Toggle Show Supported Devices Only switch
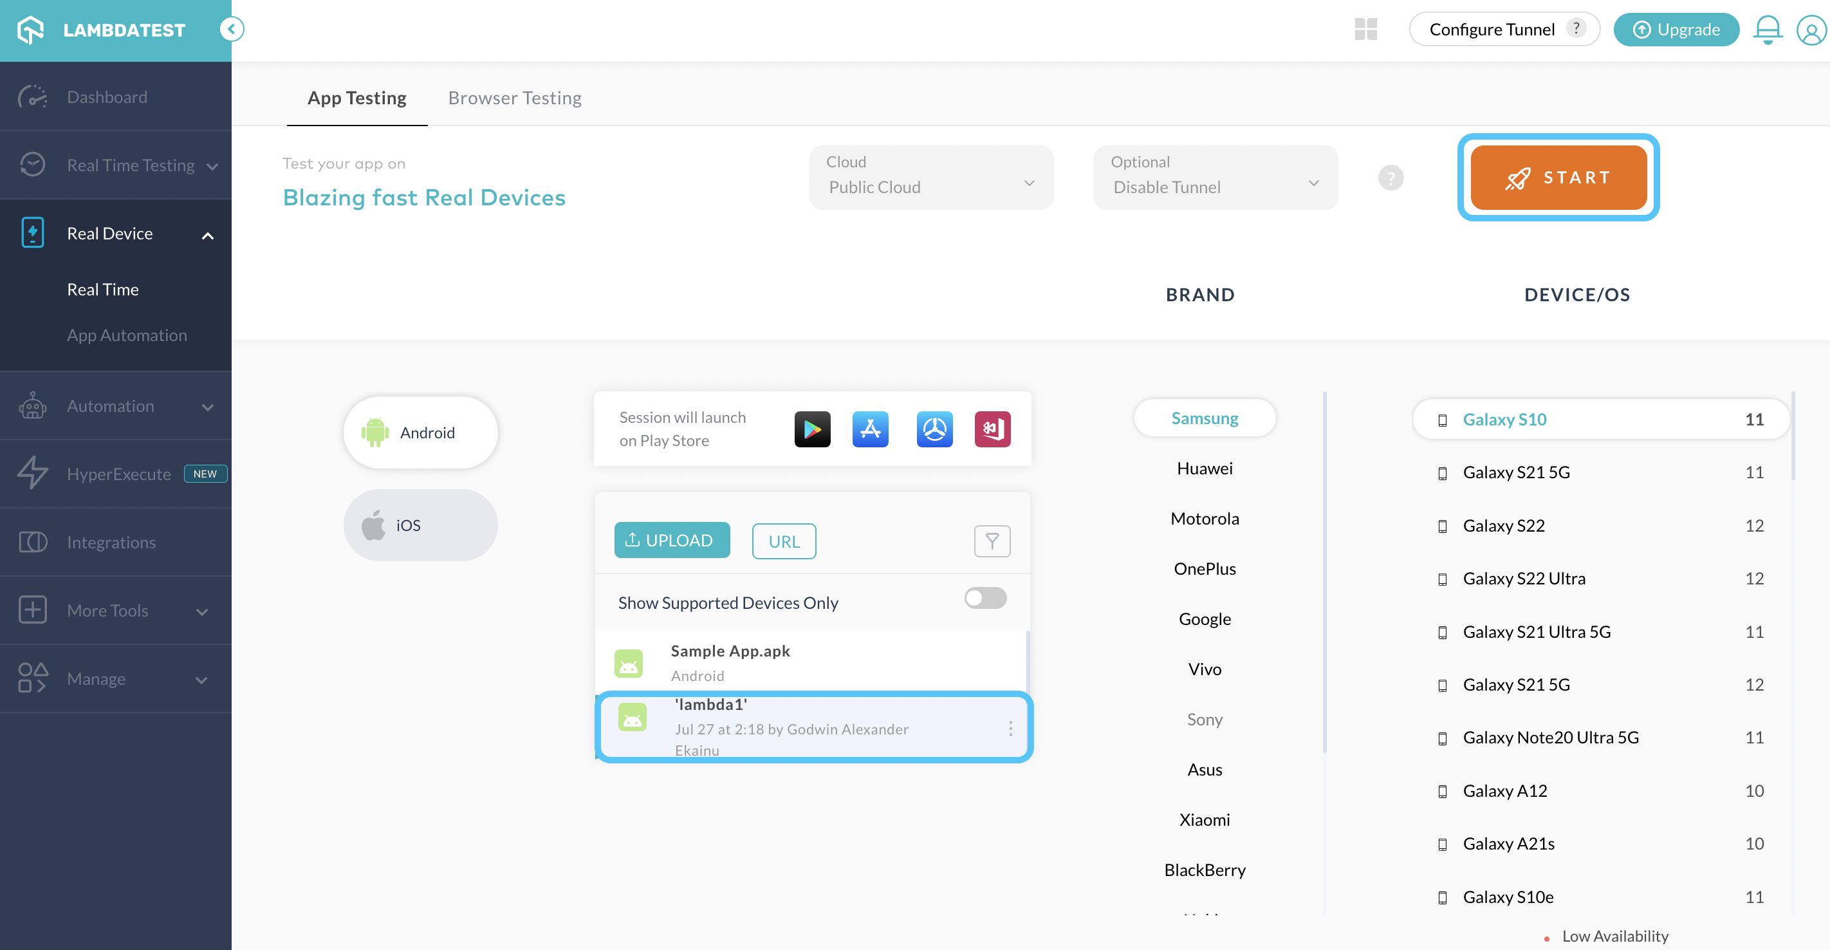This screenshot has width=1830, height=950. click(984, 599)
